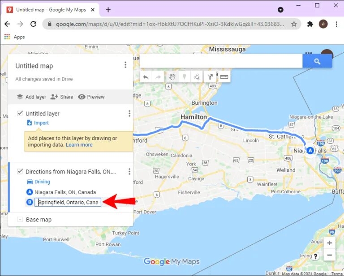Click the Redo arrow in map toolbar
Screen dimensions: 344x276
[158, 77]
